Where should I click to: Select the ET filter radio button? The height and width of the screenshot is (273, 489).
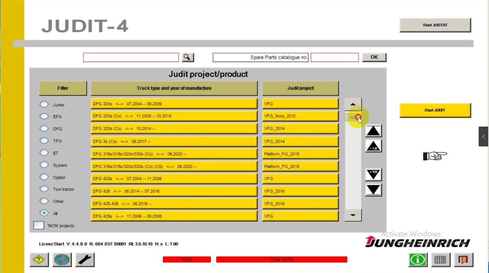point(44,153)
